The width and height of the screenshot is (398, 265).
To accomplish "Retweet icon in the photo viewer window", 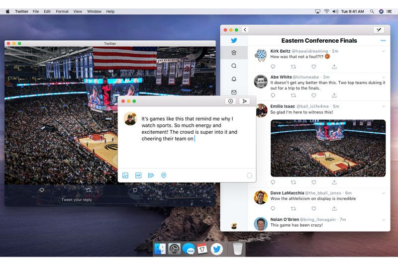I will tap(89, 190).
